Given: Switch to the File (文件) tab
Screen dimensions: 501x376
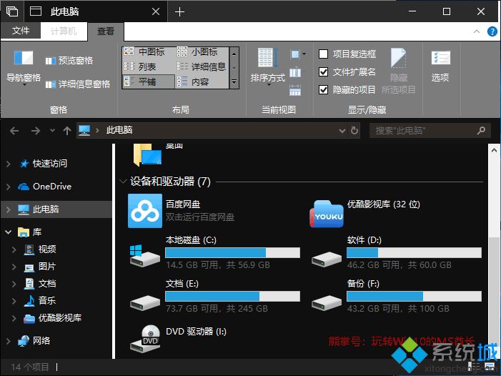Looking at the screenshot, I should [21, 31].
